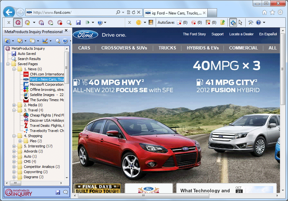Click 'The Ford Story' link

194,34
